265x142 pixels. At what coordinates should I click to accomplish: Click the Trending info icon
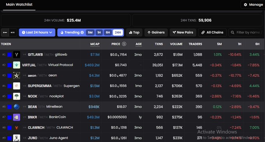(82, 32)
